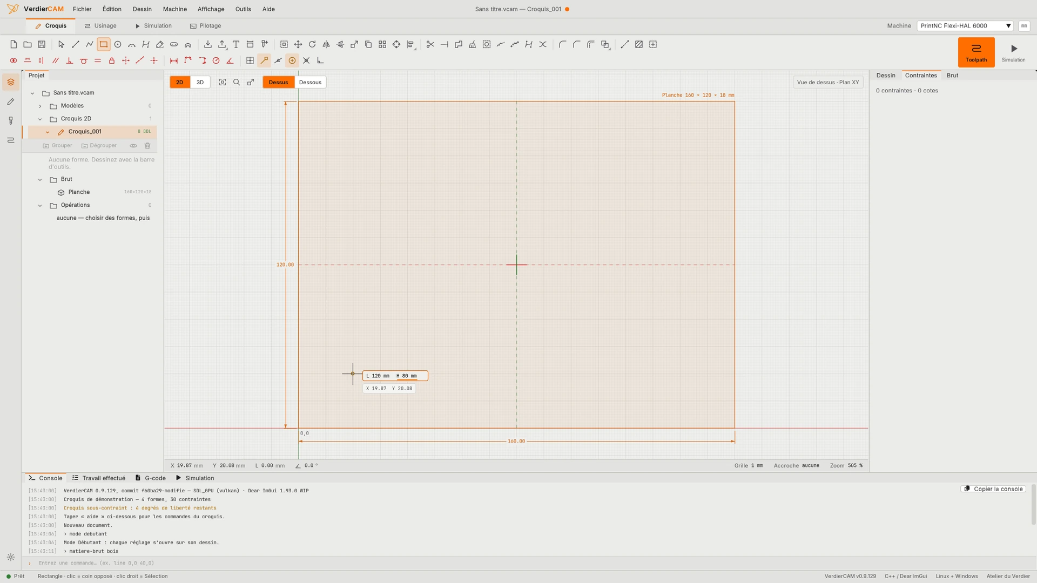This screenshot has width=1037, height=583.
Task: Switch viewport to 2D mode
Action: point(180,82)
